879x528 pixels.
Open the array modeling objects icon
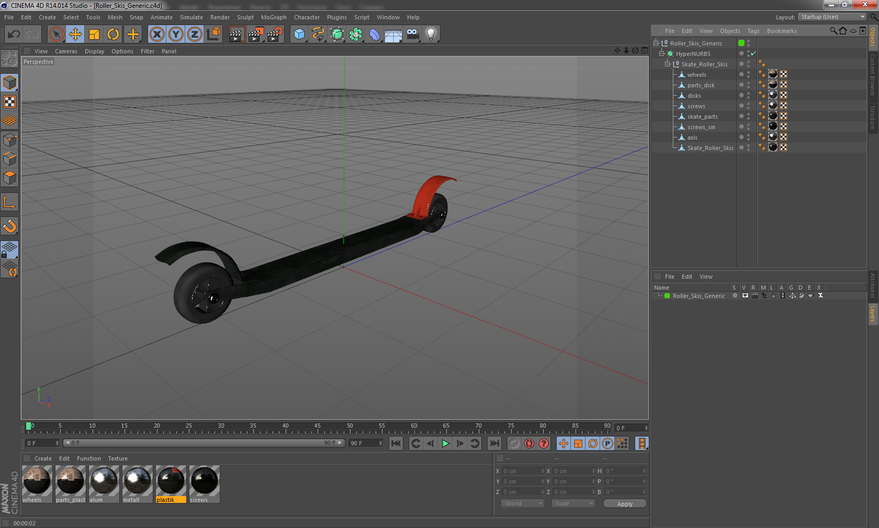[x=356, y=35]
